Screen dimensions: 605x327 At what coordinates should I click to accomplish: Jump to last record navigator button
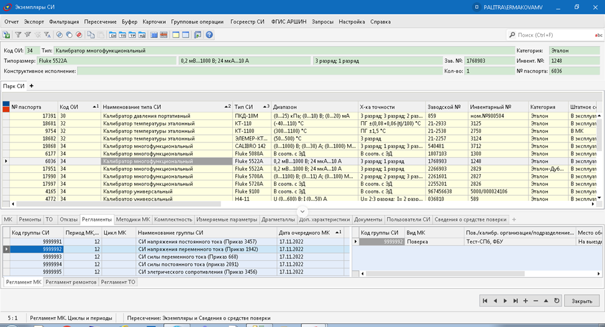[x=516, y=301]
